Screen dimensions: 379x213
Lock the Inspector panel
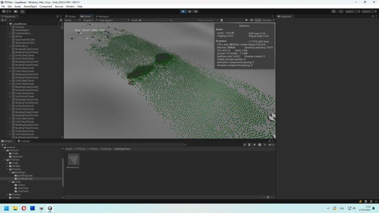pos(372,17)
